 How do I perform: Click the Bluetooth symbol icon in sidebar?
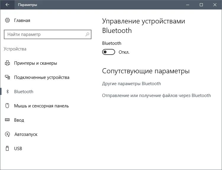coord(7,92)
